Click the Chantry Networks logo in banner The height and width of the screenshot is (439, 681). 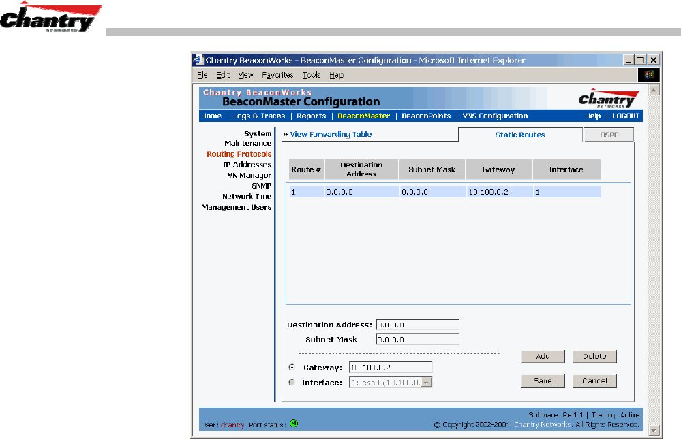[609, 99]
